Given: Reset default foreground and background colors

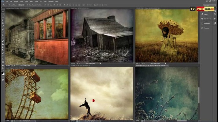Looking at the screenshot, I should [x=2, y=71].
